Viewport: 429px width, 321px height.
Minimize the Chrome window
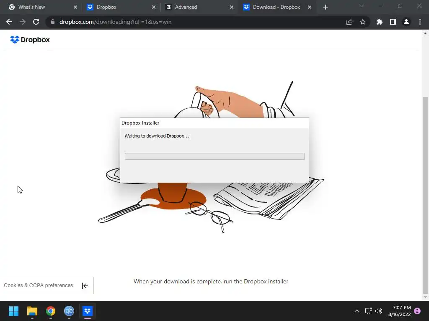tap(381, 6)
